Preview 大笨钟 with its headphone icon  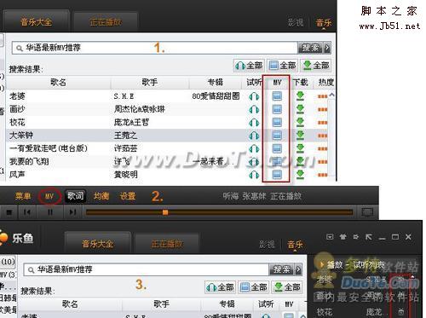coord(254,136)
